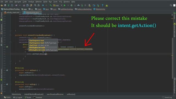Viewport: 176px width, 99px height.
Task: Open the Analyze menu
Action: tap(31, 2)
